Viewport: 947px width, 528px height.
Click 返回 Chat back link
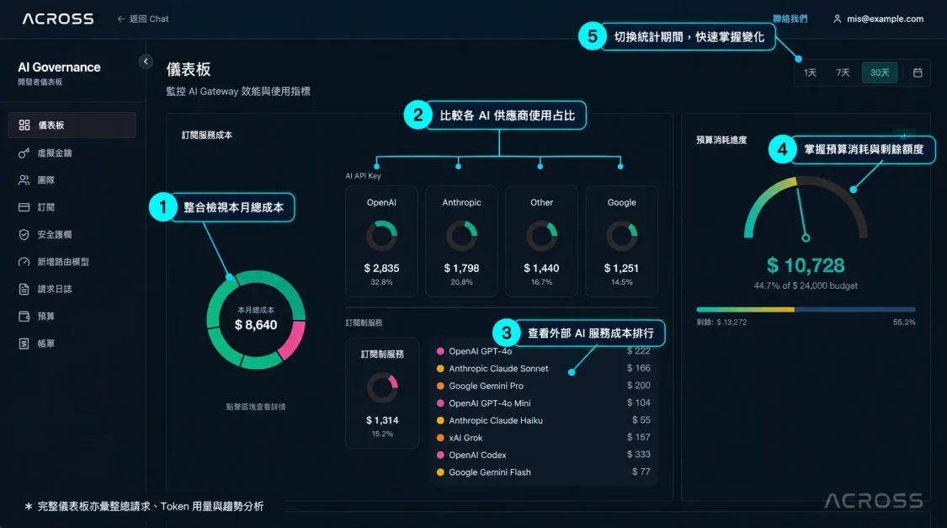coord(142,19)
